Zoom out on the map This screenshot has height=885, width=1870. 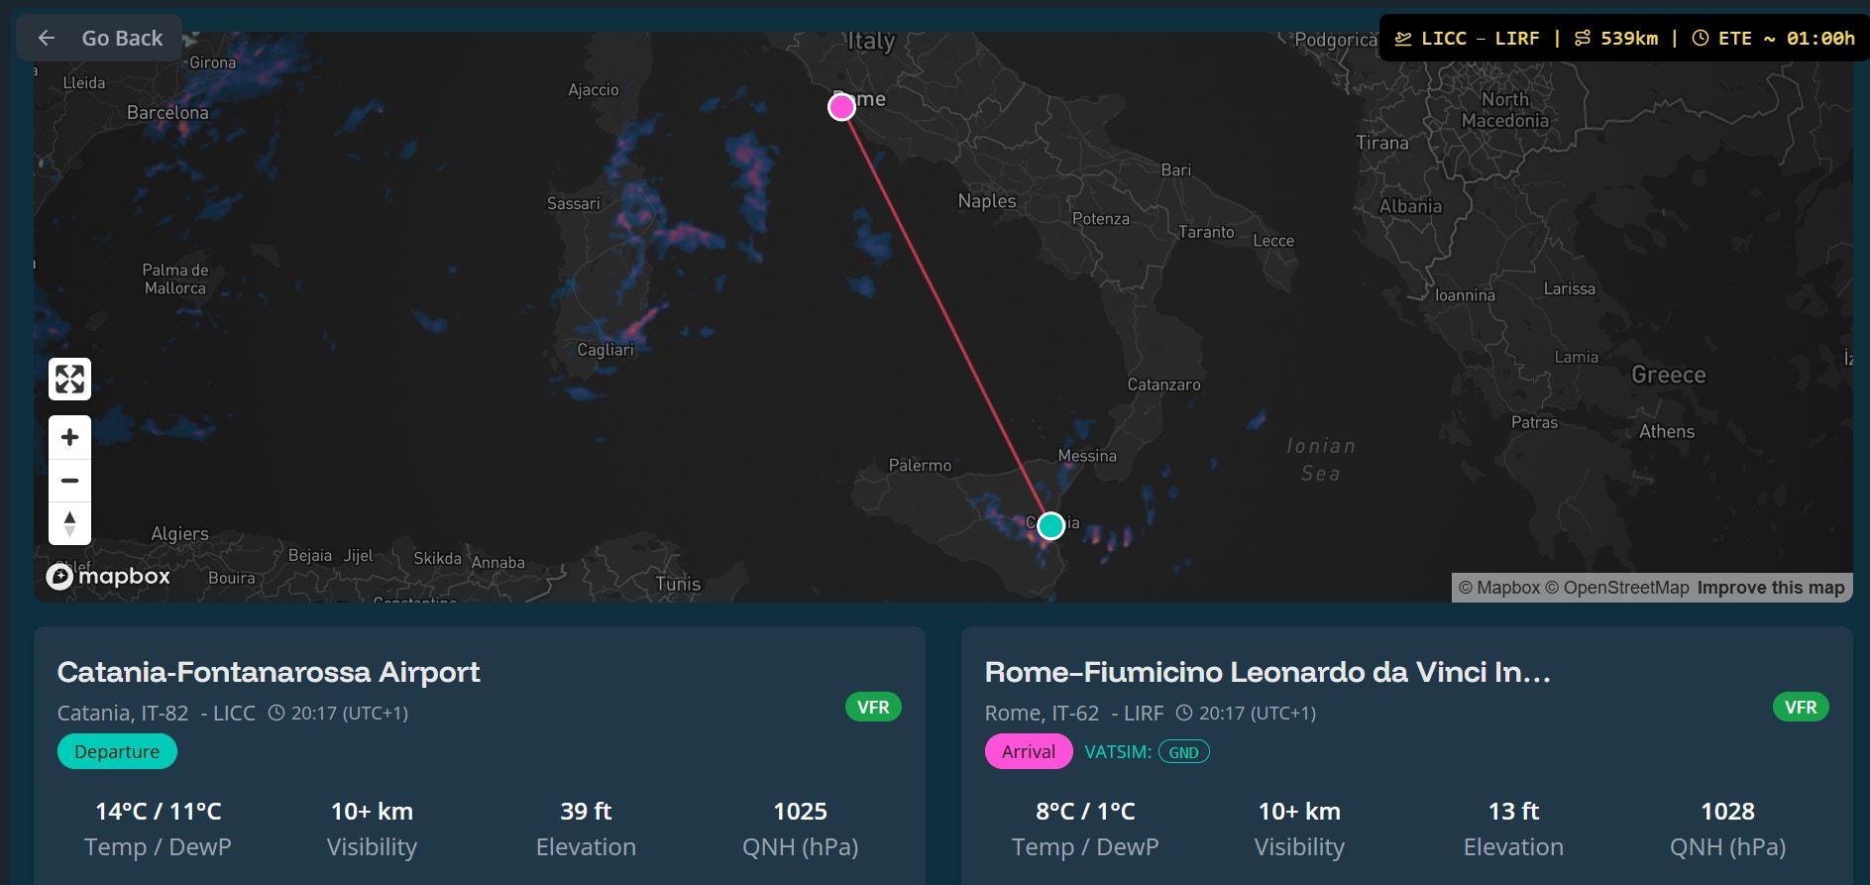tap(69, 481)
